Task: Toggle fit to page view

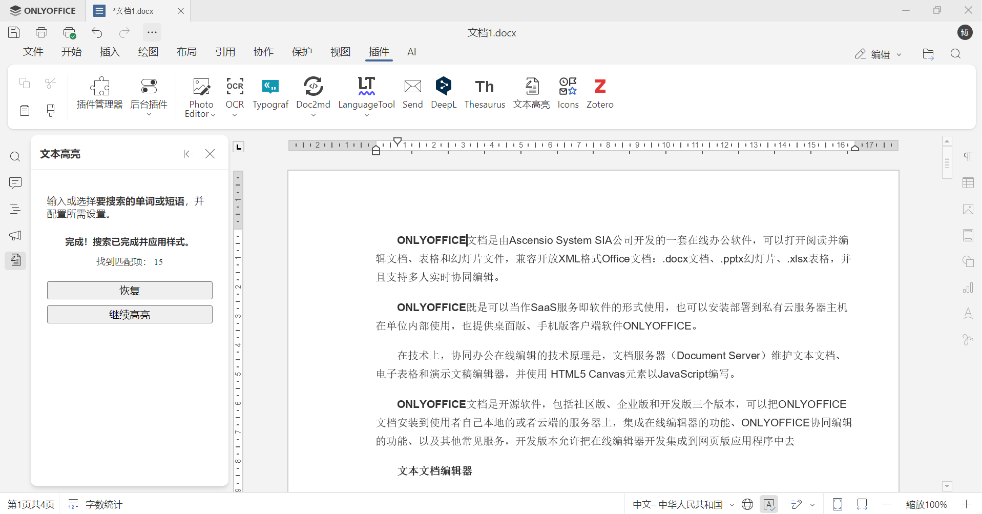Action: pyautogui.click(x=838, y=504)
